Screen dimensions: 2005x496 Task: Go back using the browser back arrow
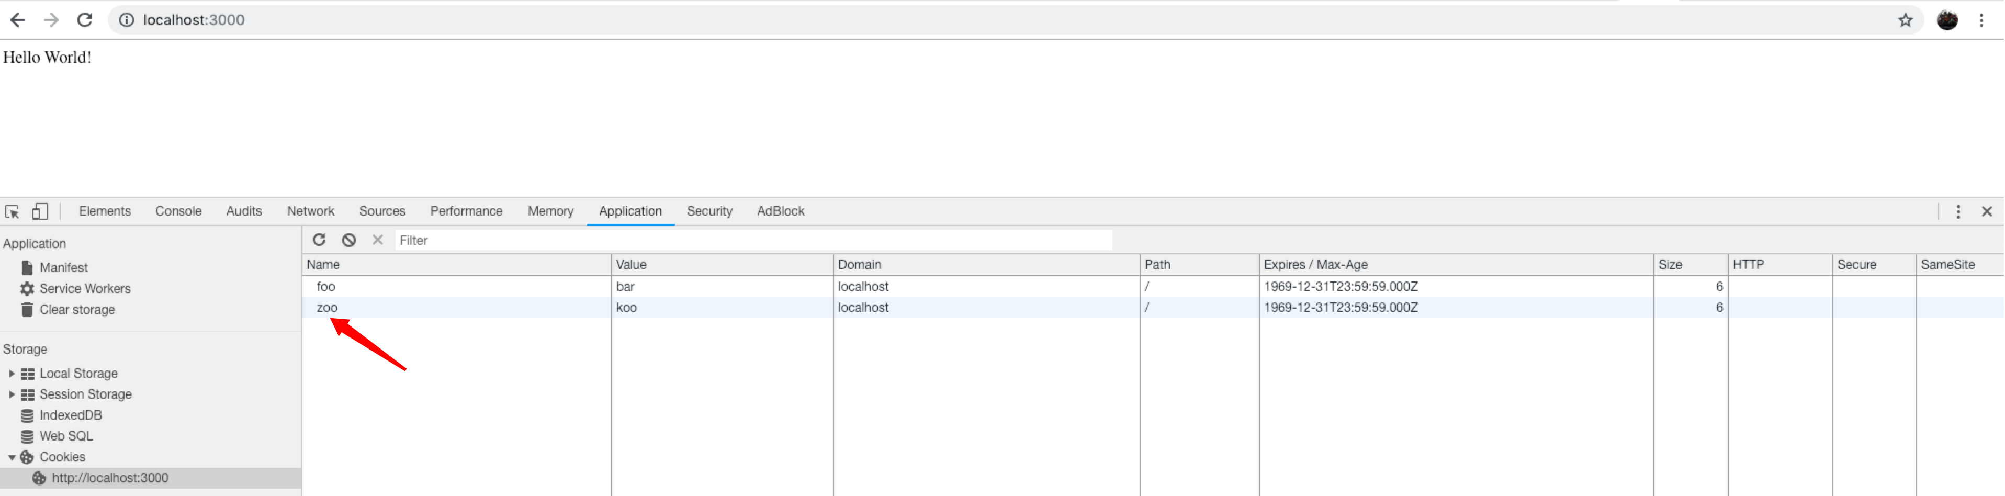click(17, 20)
